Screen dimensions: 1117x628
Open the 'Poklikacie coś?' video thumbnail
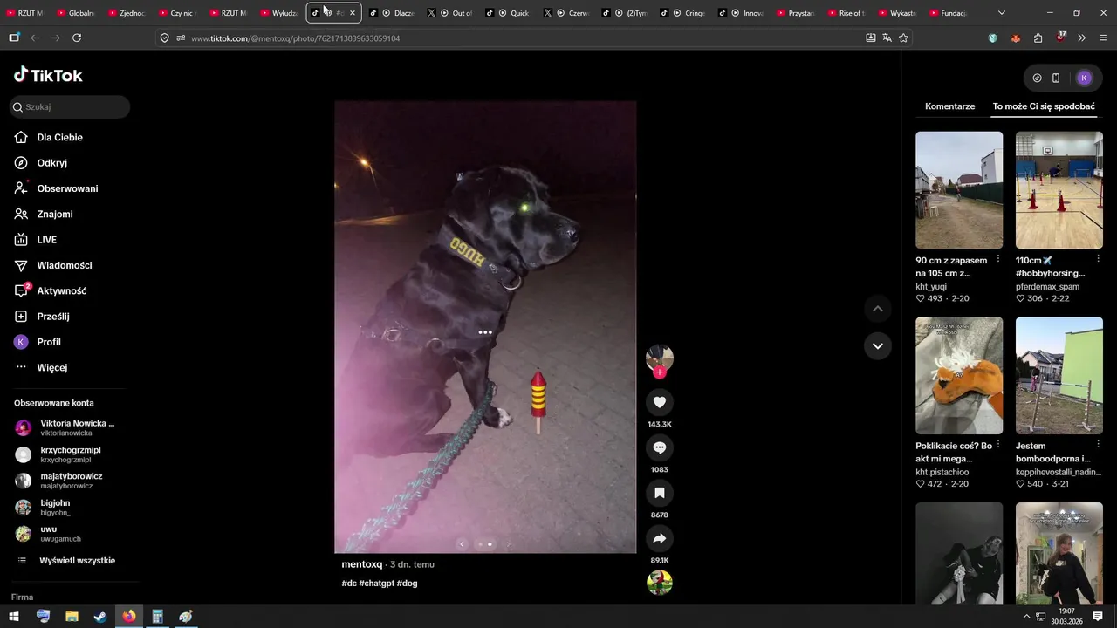[x=959, y=375]
